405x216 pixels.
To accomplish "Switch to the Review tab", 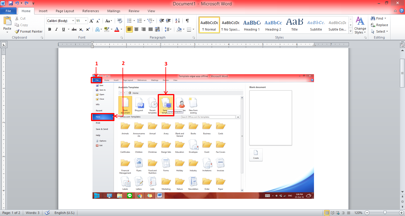I will click(134, 11).
